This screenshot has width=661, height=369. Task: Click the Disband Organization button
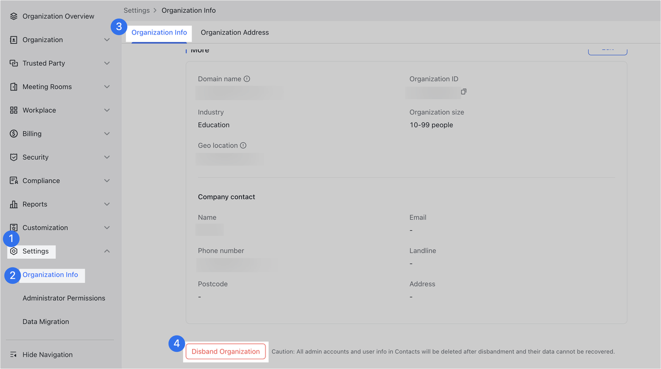(226, 351)
